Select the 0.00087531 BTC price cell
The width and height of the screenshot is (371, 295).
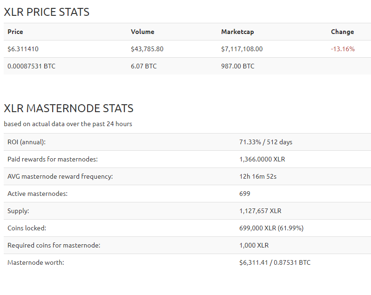pos(32,66)
